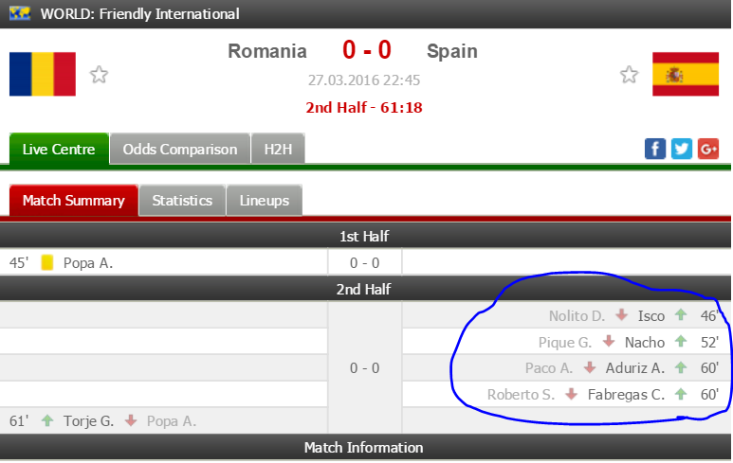733x463 pixels.
Task: Open the H2H tab
Action: [278, 150]
